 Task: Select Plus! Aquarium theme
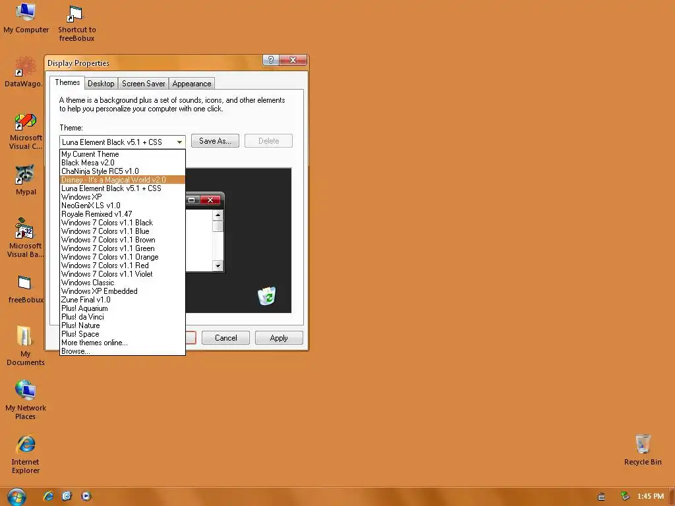coord(122,308)
